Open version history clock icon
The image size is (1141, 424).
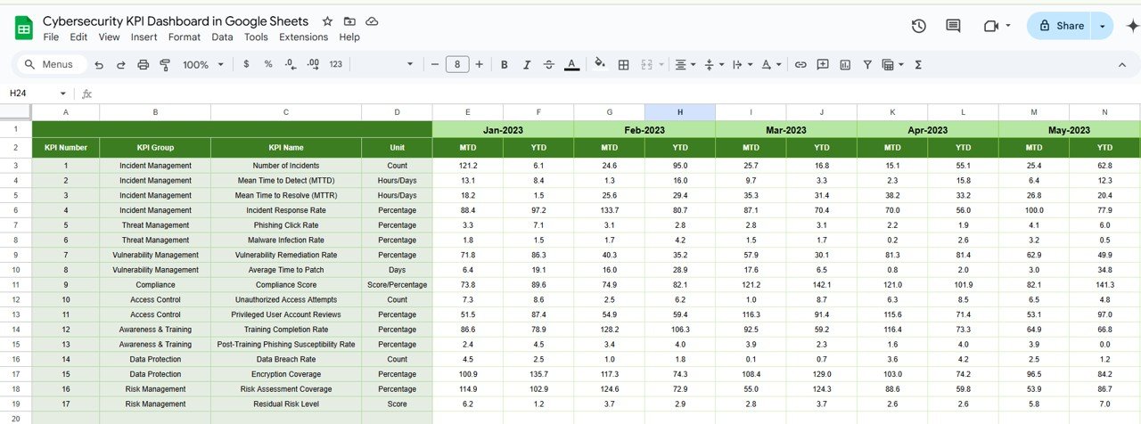[919, 26]
